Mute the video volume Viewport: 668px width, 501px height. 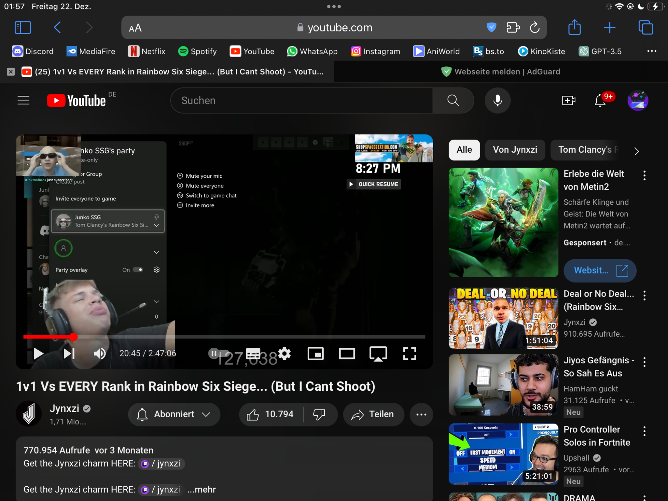(x=100, y=353)
